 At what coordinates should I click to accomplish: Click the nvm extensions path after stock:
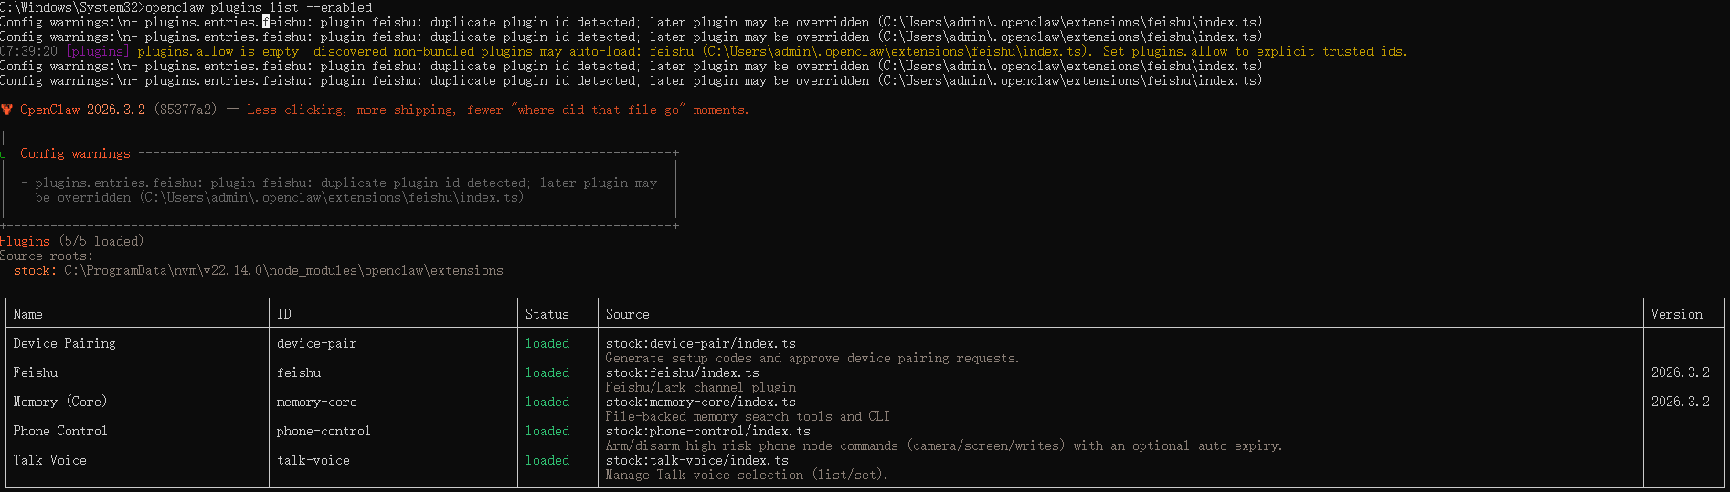(283, 270)
